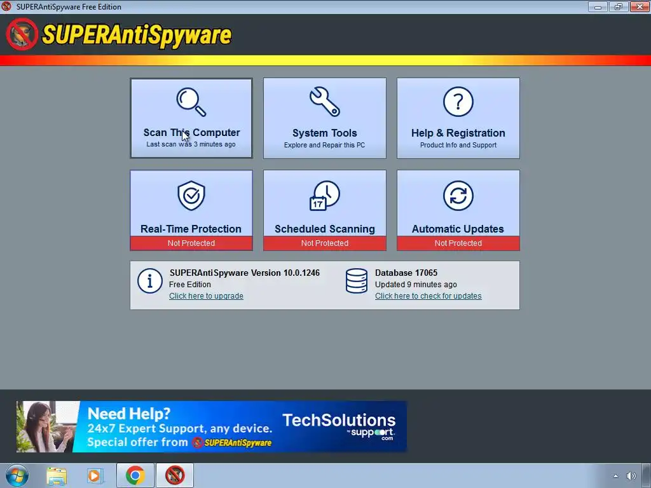Image resolution: width=651 pixels, height=488 pixels.
Task: Minimize the SUPERAntiSpyware window
Action: click(x=598, y=6)
